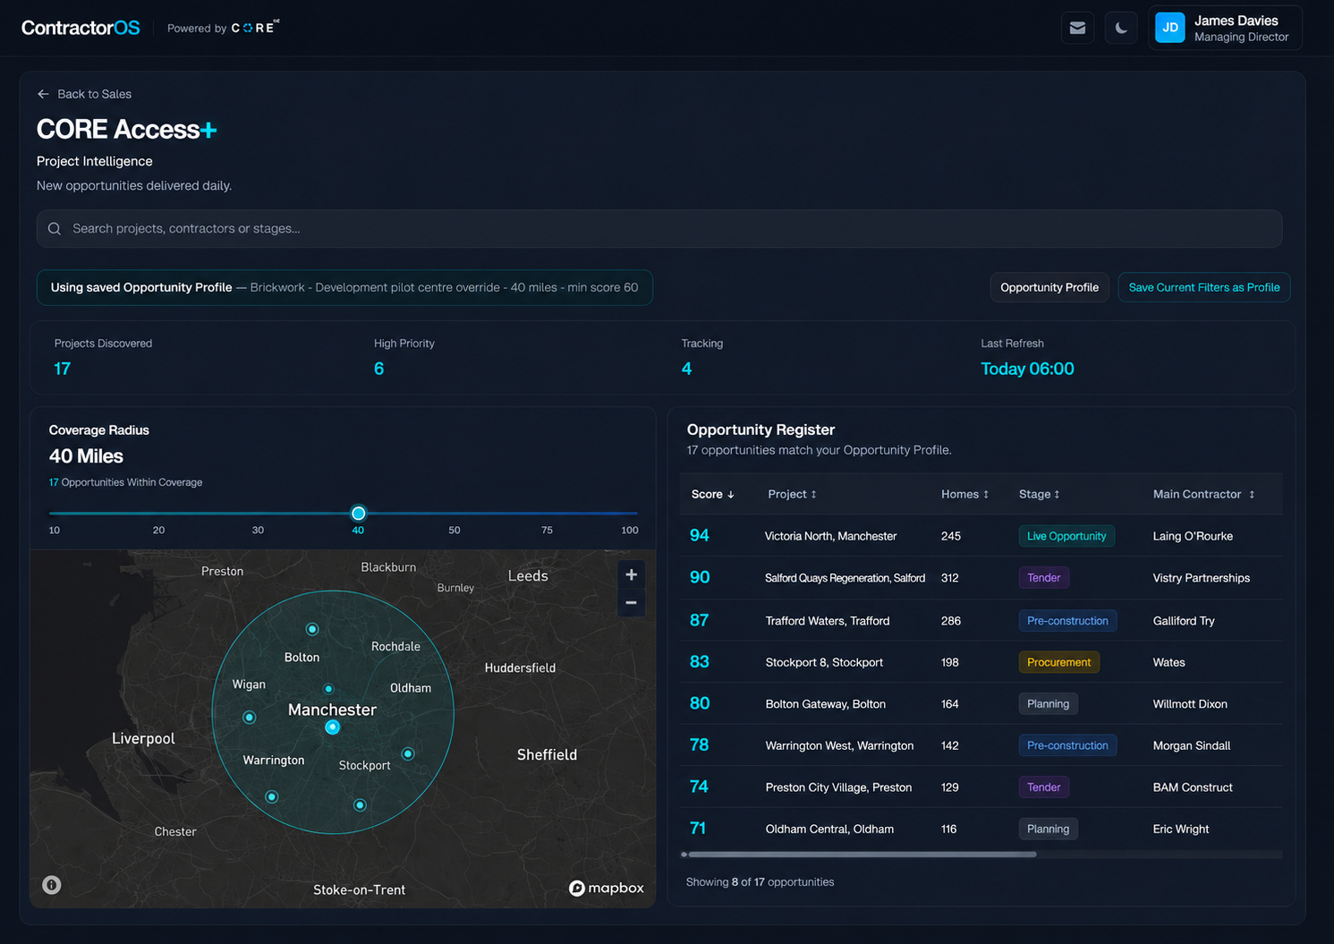
Task: Click the Tracking count 4
Action: pos(686,369)
